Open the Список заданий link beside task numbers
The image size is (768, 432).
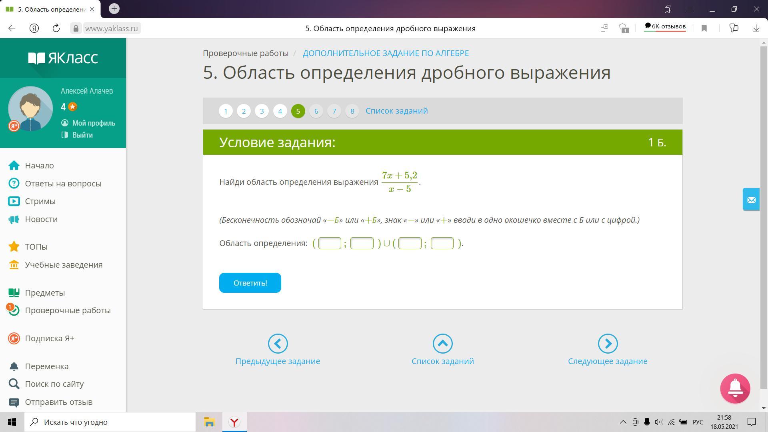(x=396, y=111)
